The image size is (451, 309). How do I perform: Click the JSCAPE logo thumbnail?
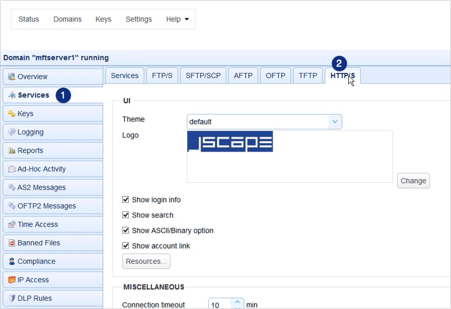tap(230, 142)
